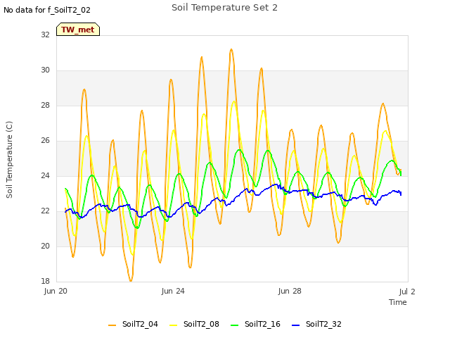Click the 20 y-axis tick label

pos(45,246)
